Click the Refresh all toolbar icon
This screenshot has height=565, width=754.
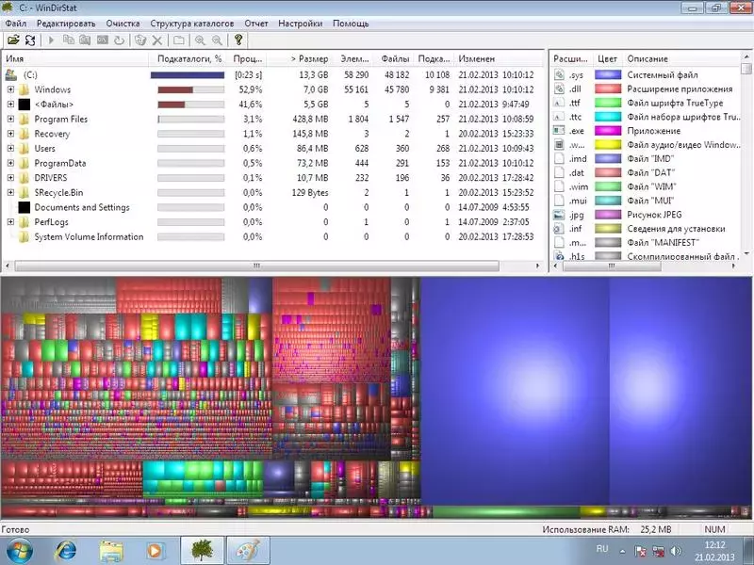tap(30, 40)
